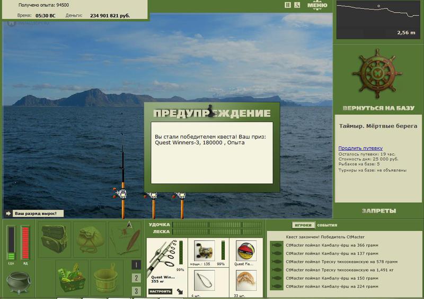This screenshot has height=299, width=424.
Task: Open the wooden bucket icon
Action: tap(106, 278)
